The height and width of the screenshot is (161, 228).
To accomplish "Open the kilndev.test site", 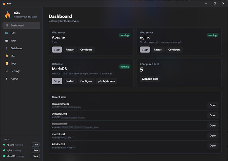I will point(213,145).
